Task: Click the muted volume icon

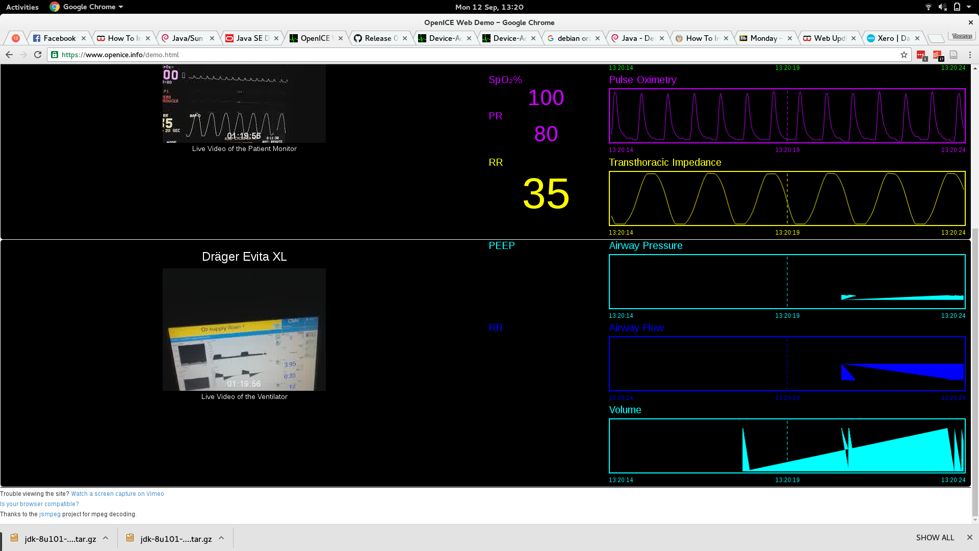Action: coord(942,7)
